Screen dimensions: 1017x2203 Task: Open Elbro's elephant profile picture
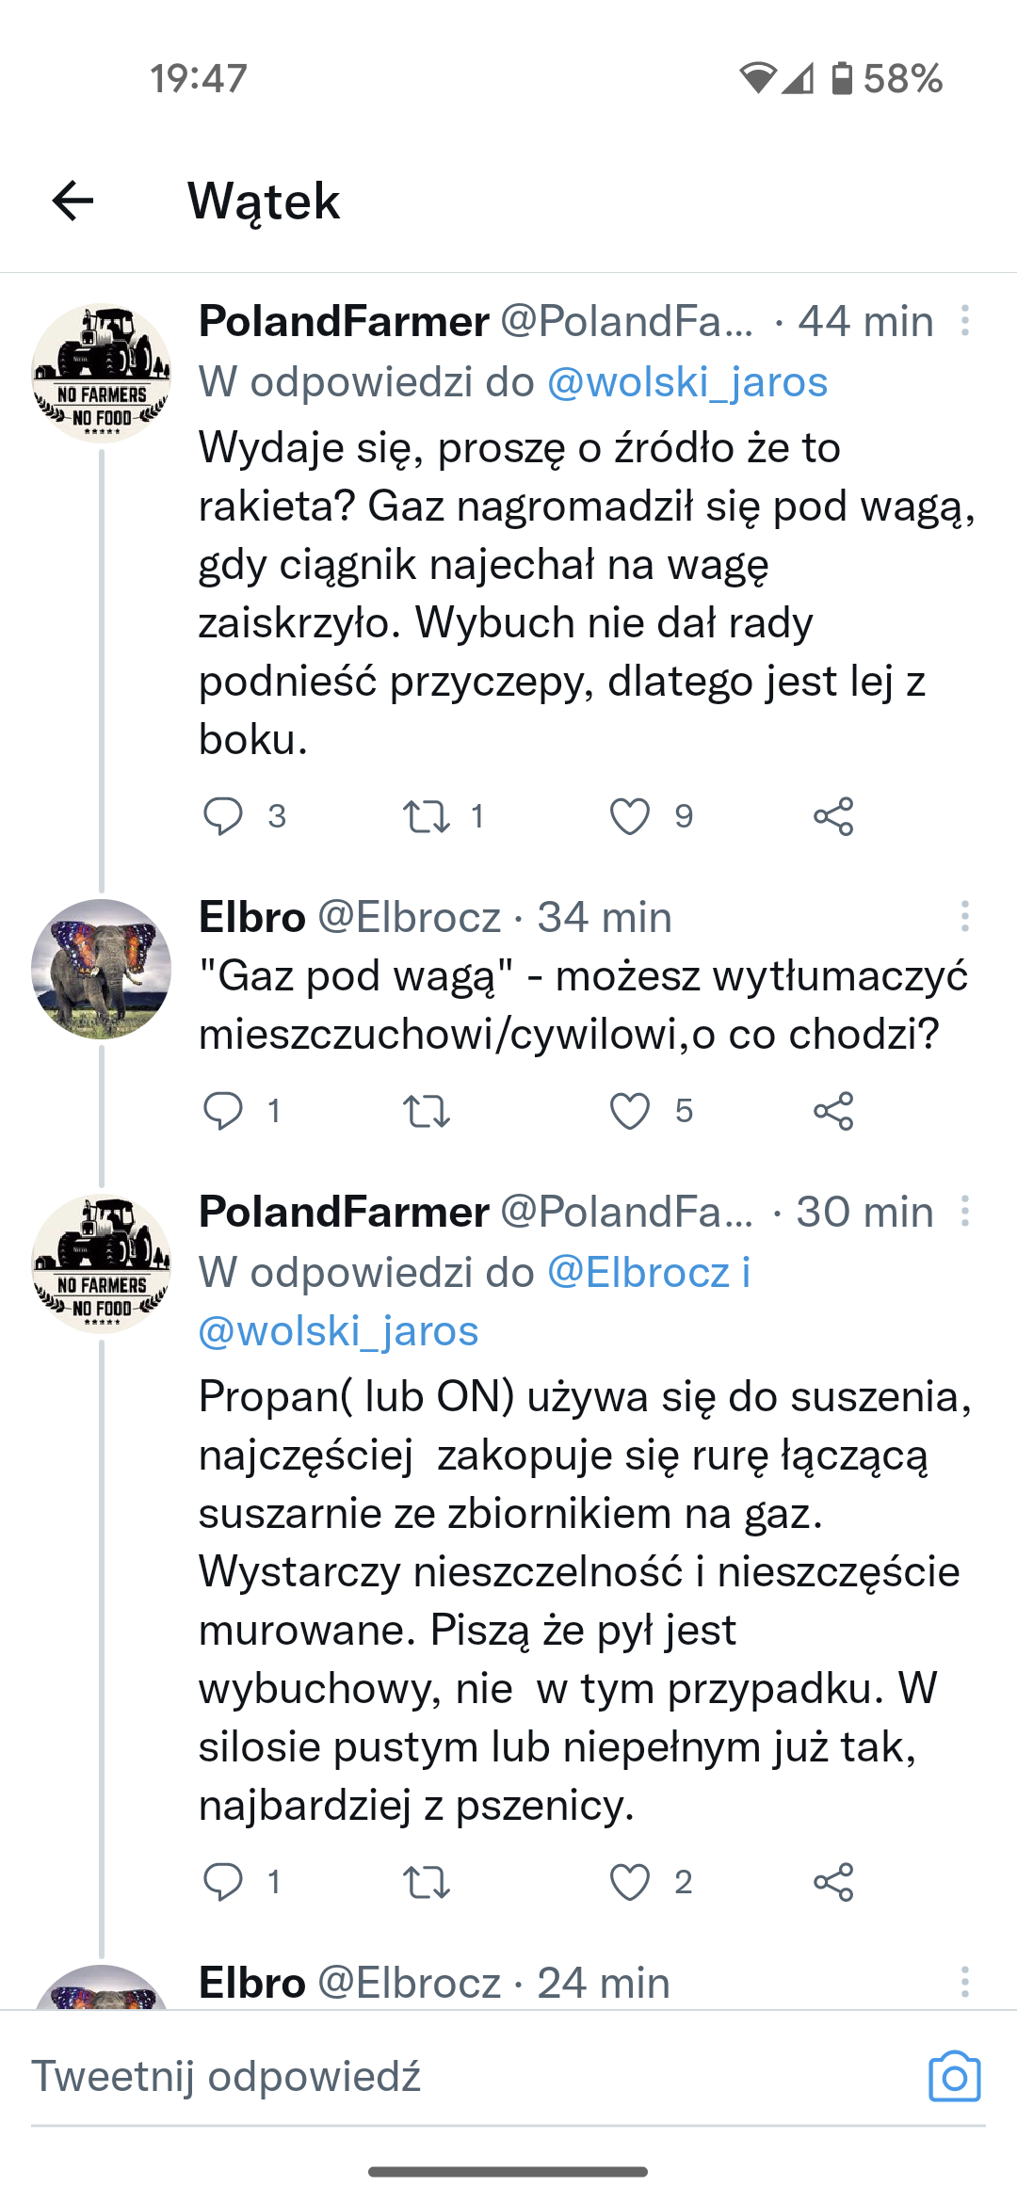(x=101, y=969)
